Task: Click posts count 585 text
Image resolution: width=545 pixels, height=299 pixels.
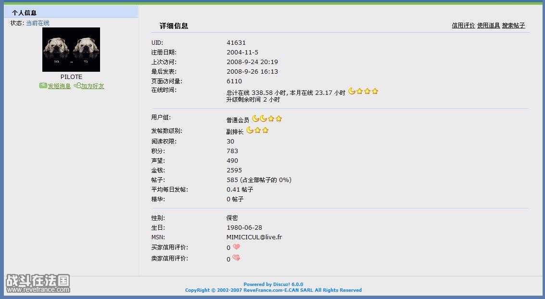Action: (x=259, y=180)
